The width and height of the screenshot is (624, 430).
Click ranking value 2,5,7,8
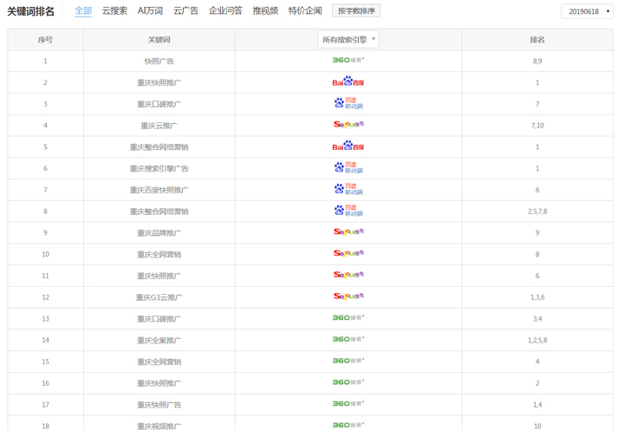[x=537, y=212]
